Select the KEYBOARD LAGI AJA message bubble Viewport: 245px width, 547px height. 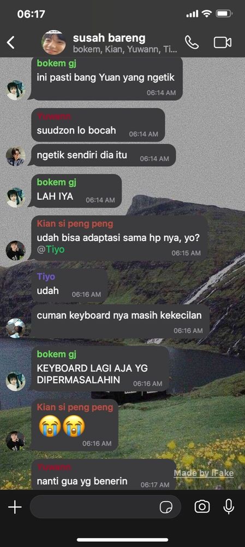tap(100, 369)
